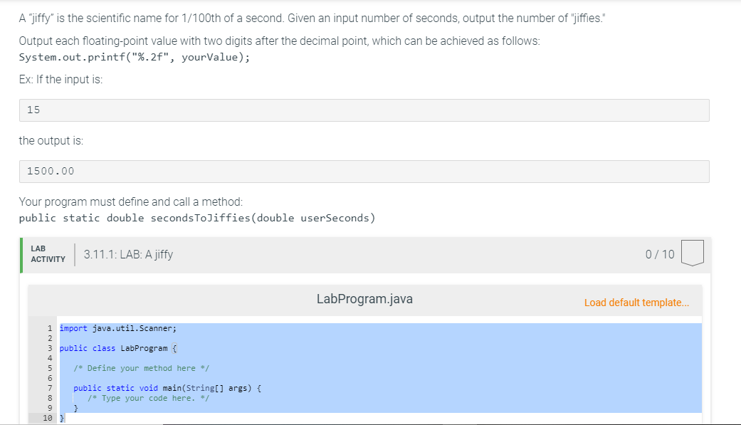This screenshot has width=741, height=425.
Task: Click the closing brace on editor line 9
Action: click(x=75, y=408)
